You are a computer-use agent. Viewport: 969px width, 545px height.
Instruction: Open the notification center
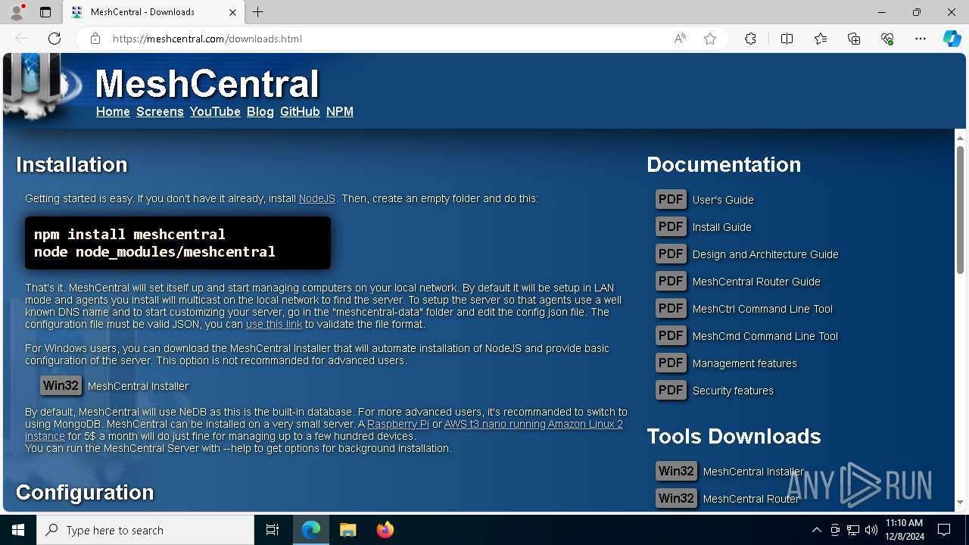944,530
